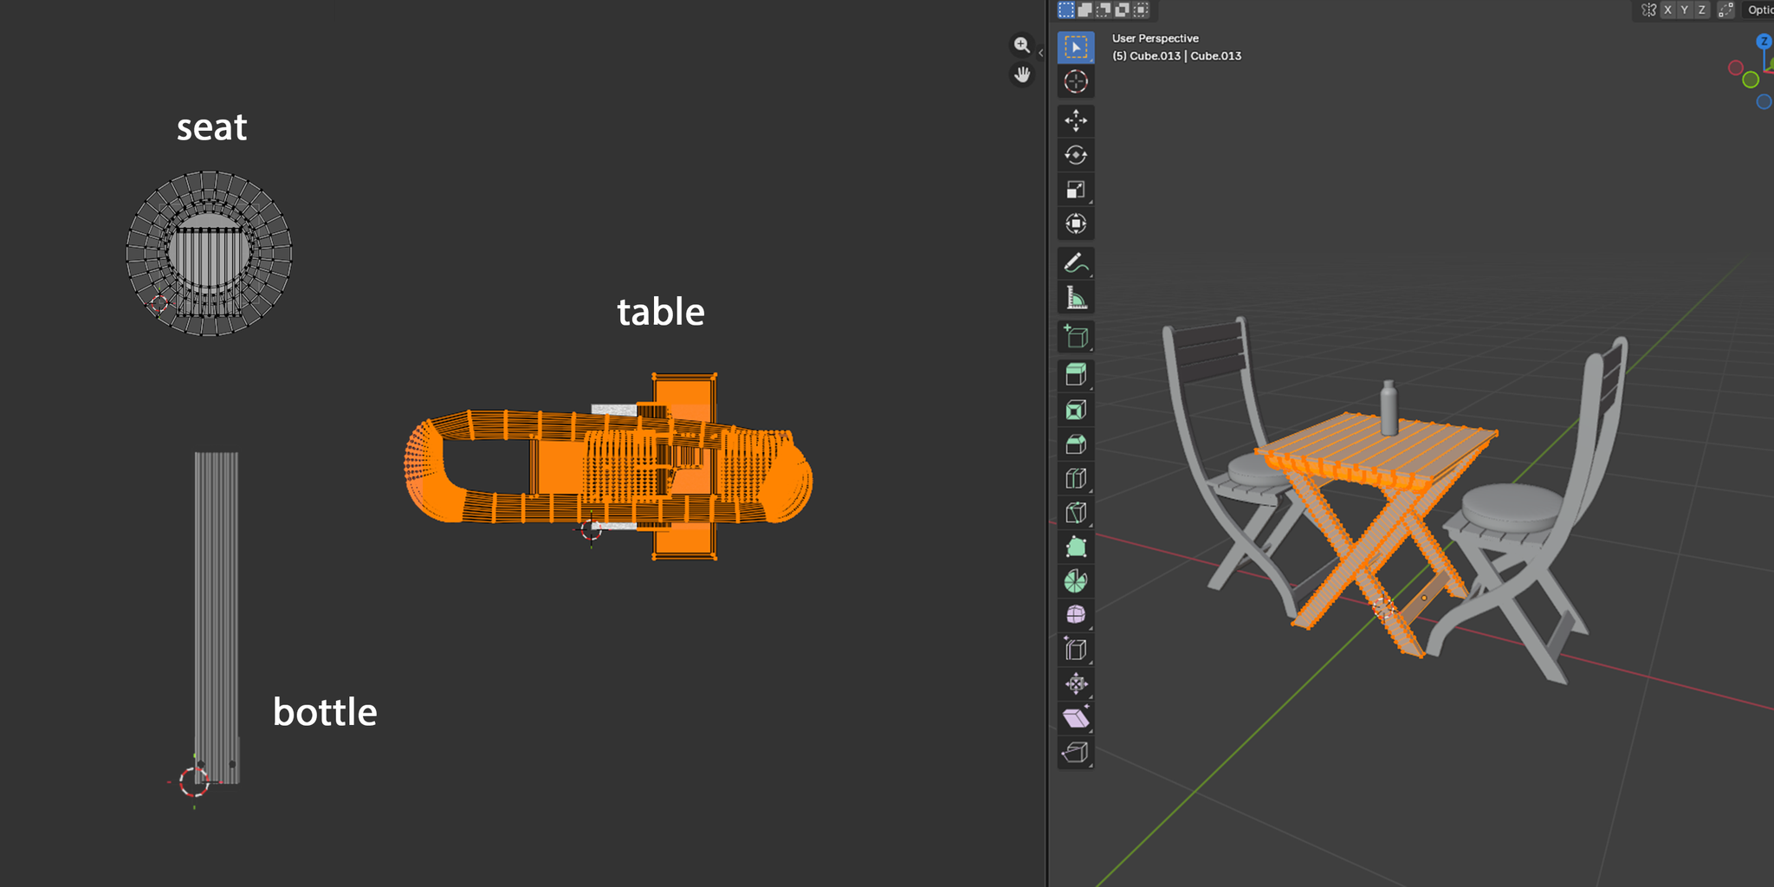Click the bottle on the table
This screenshot has height=887, width=1774.
click(1389, 407)
